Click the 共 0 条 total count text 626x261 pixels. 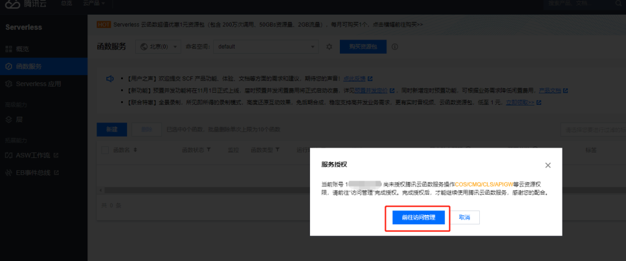[x=111, y=206]
